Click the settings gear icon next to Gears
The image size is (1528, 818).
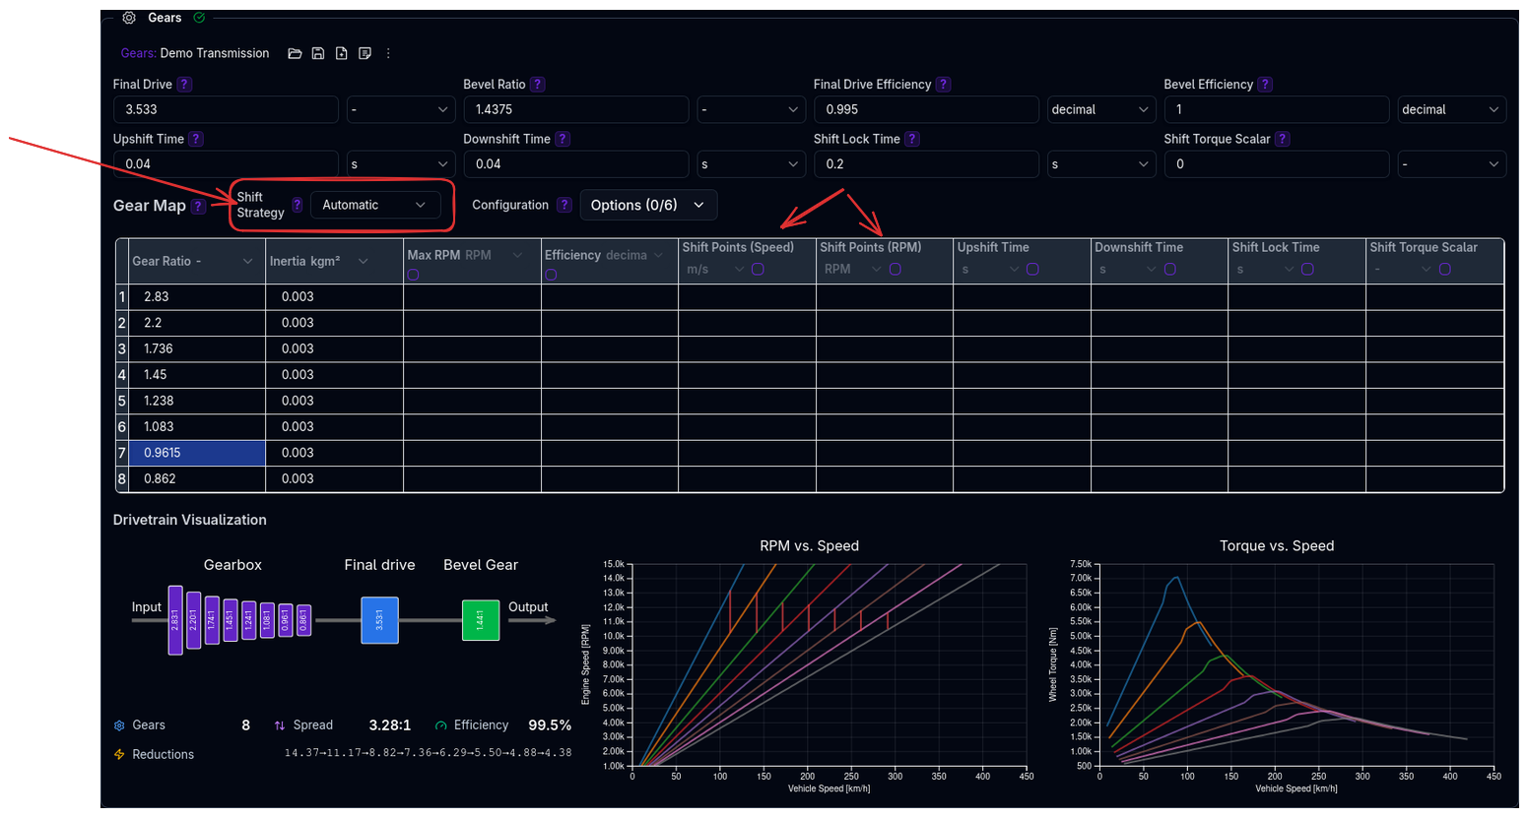click(129, 18)
